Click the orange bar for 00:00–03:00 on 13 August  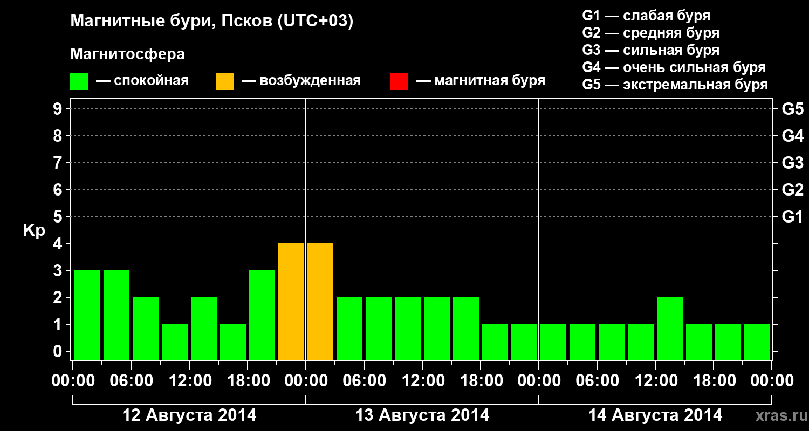pos(320,301)
